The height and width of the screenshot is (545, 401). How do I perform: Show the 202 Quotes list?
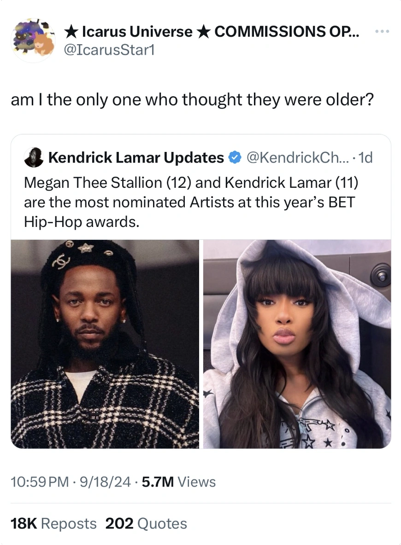pos(146,523)
